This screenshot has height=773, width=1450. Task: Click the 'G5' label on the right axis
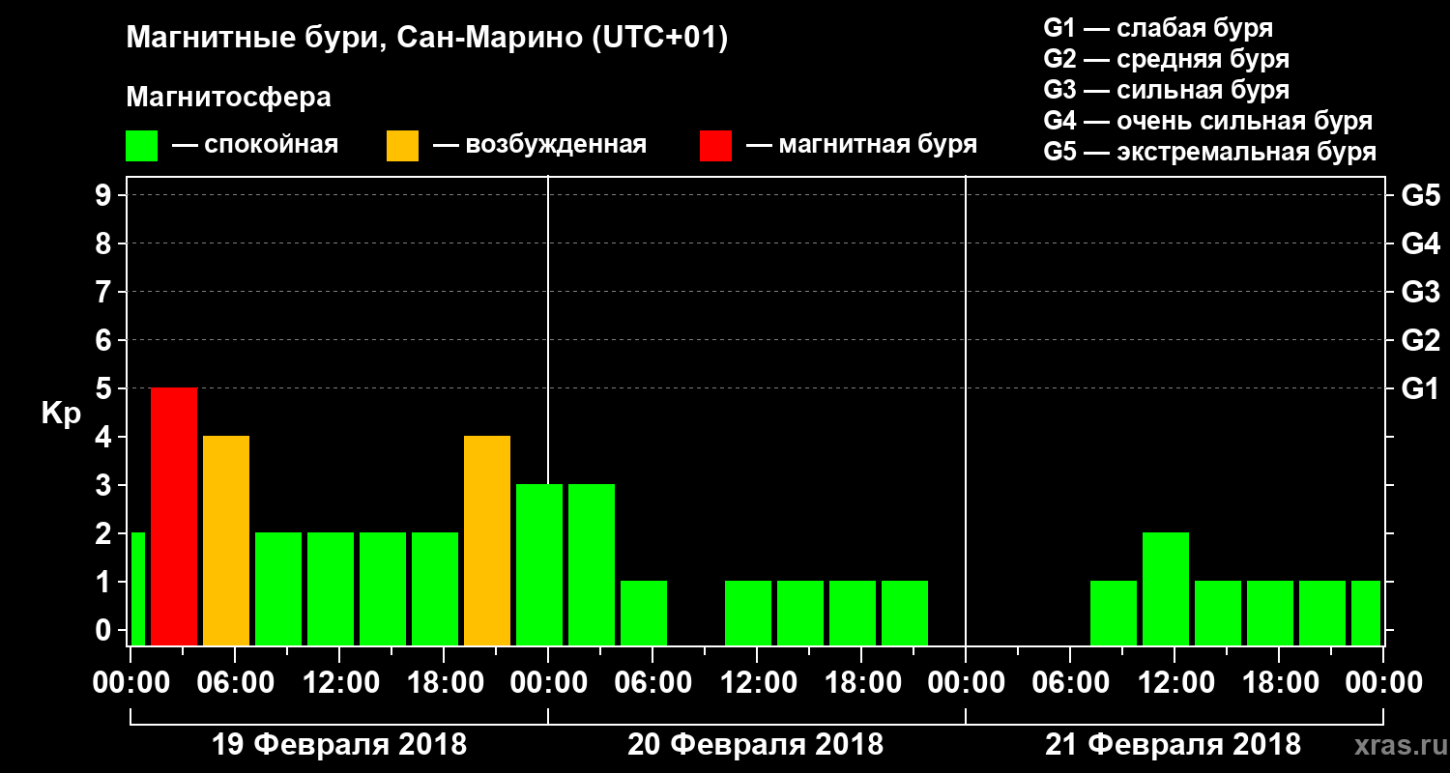tap(1420, 195)
